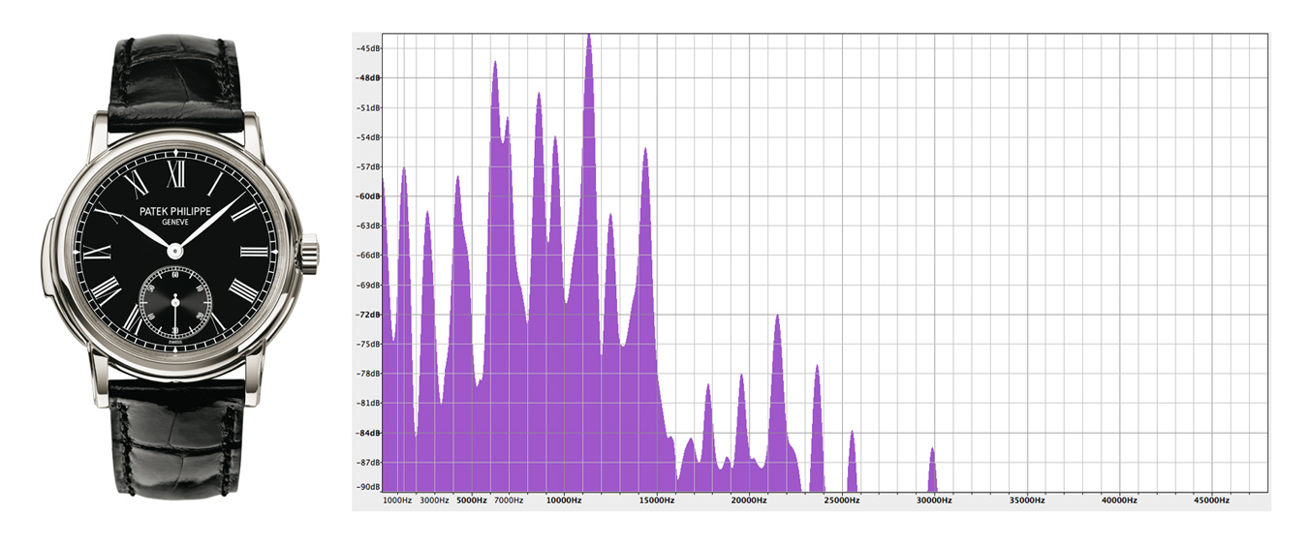Image resolution: width=1308 pixels, height=544 pixels.
Task: Click the -84dB axis label
Action: click(367, 433)
